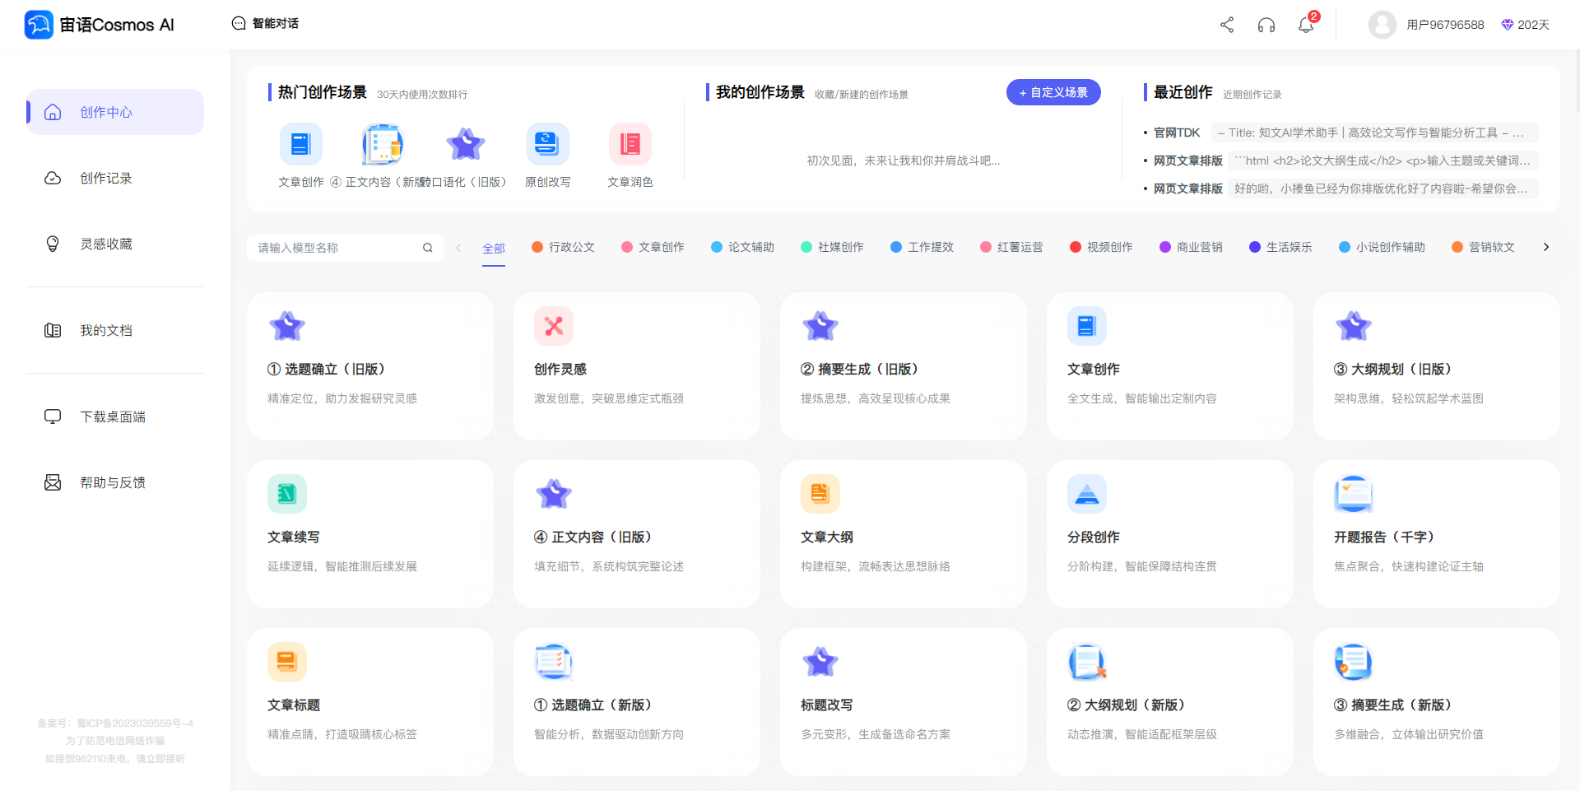Select the 生活娱乐 category tab
Image resolution: width=1580 pixels, height=791 pixels.
click(1281, 247)
